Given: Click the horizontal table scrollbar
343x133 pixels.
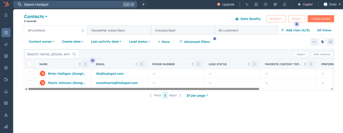Looking at the screenshot, I should click(x=144, y=89).
